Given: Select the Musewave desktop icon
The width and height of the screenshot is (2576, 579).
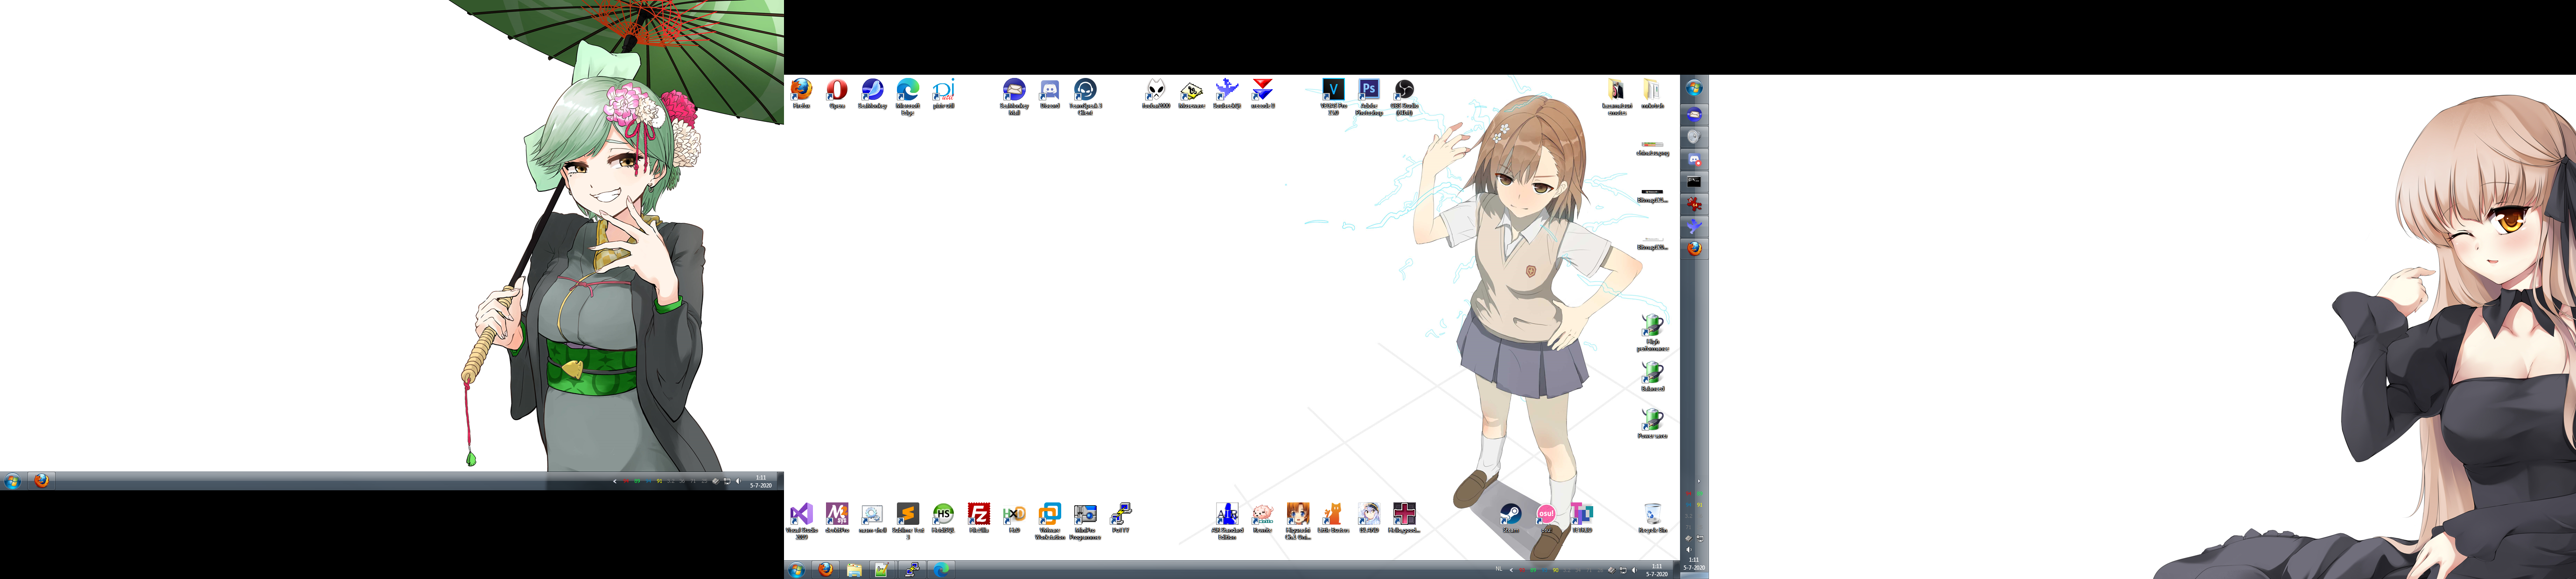Looking at the screenshot, I should [1191, 94].
